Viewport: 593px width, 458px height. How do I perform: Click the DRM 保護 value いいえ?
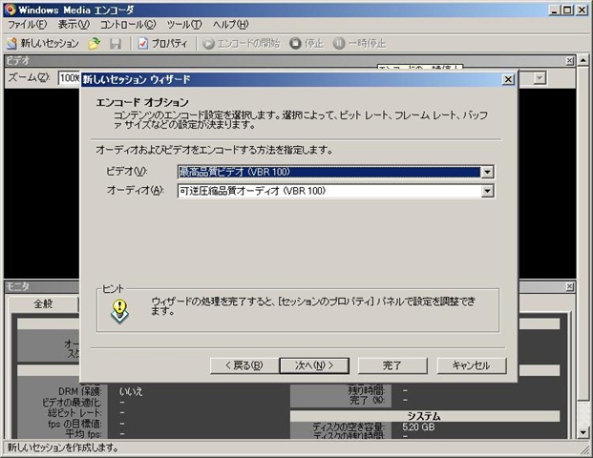point(131,391)
